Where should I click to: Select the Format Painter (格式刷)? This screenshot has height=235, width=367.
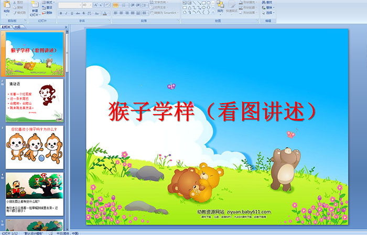point(19,13)
